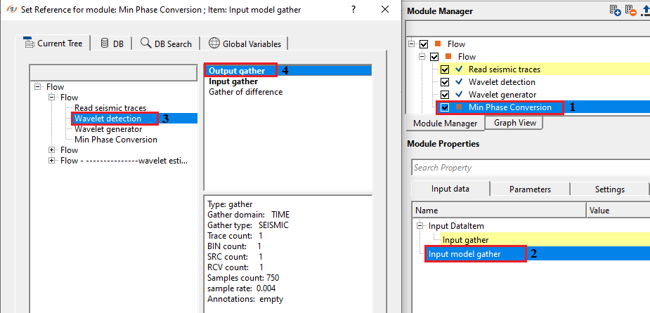Switch to the Current Tree tab
650x313 pixels.
coord(53,43)
